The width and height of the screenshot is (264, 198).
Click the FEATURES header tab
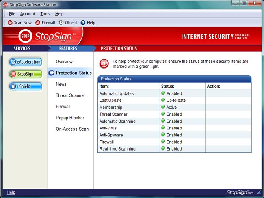[x=68, y=48]
